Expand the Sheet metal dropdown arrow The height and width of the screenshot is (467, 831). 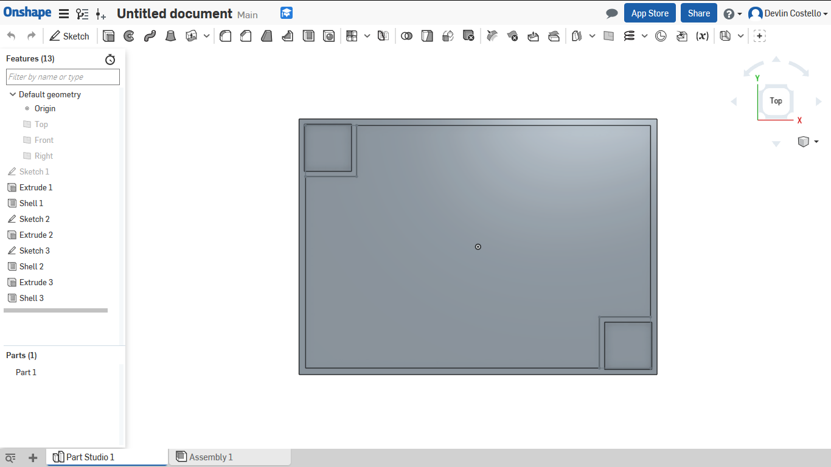pos(740,36)
